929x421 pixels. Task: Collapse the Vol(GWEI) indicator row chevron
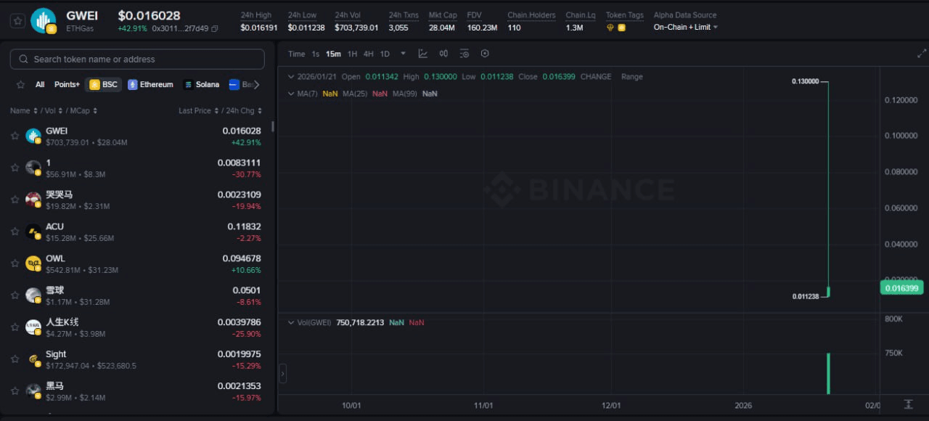[290, 322]
